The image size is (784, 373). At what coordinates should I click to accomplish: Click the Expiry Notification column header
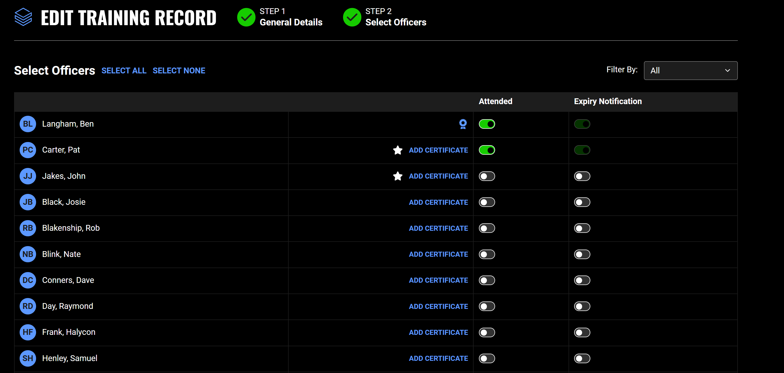[608, 101]
